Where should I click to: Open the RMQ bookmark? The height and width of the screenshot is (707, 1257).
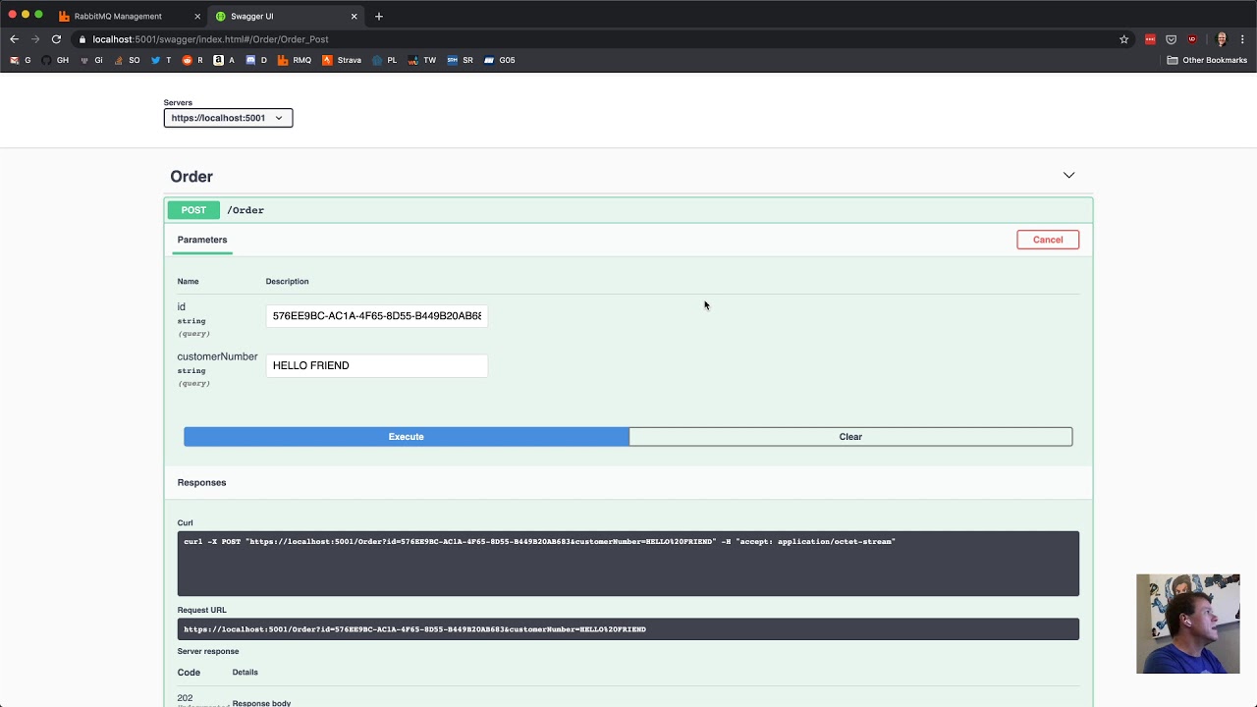295,60
